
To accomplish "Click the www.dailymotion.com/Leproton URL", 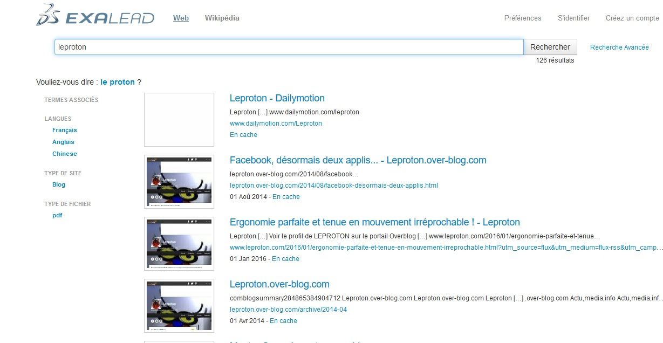I will (x=276, y=124).
